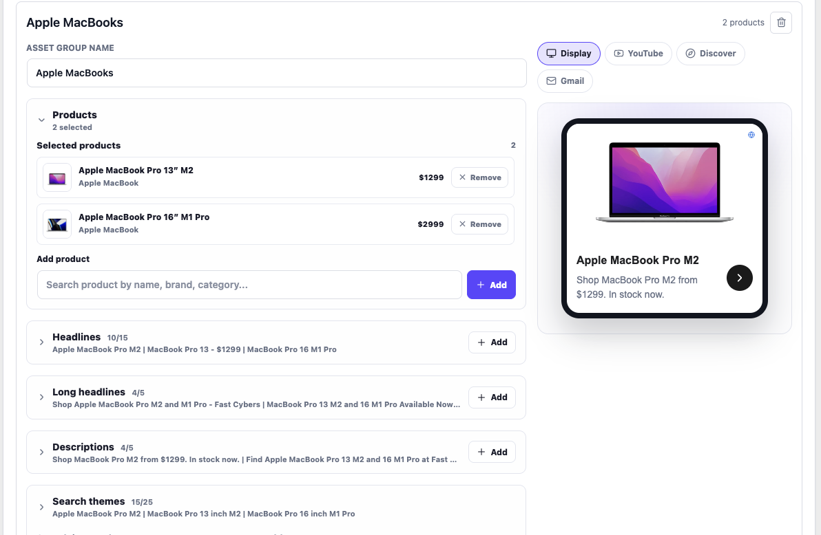Add a new long headline
The height and width of the screenshot is (535, 821).
point(492,397)
